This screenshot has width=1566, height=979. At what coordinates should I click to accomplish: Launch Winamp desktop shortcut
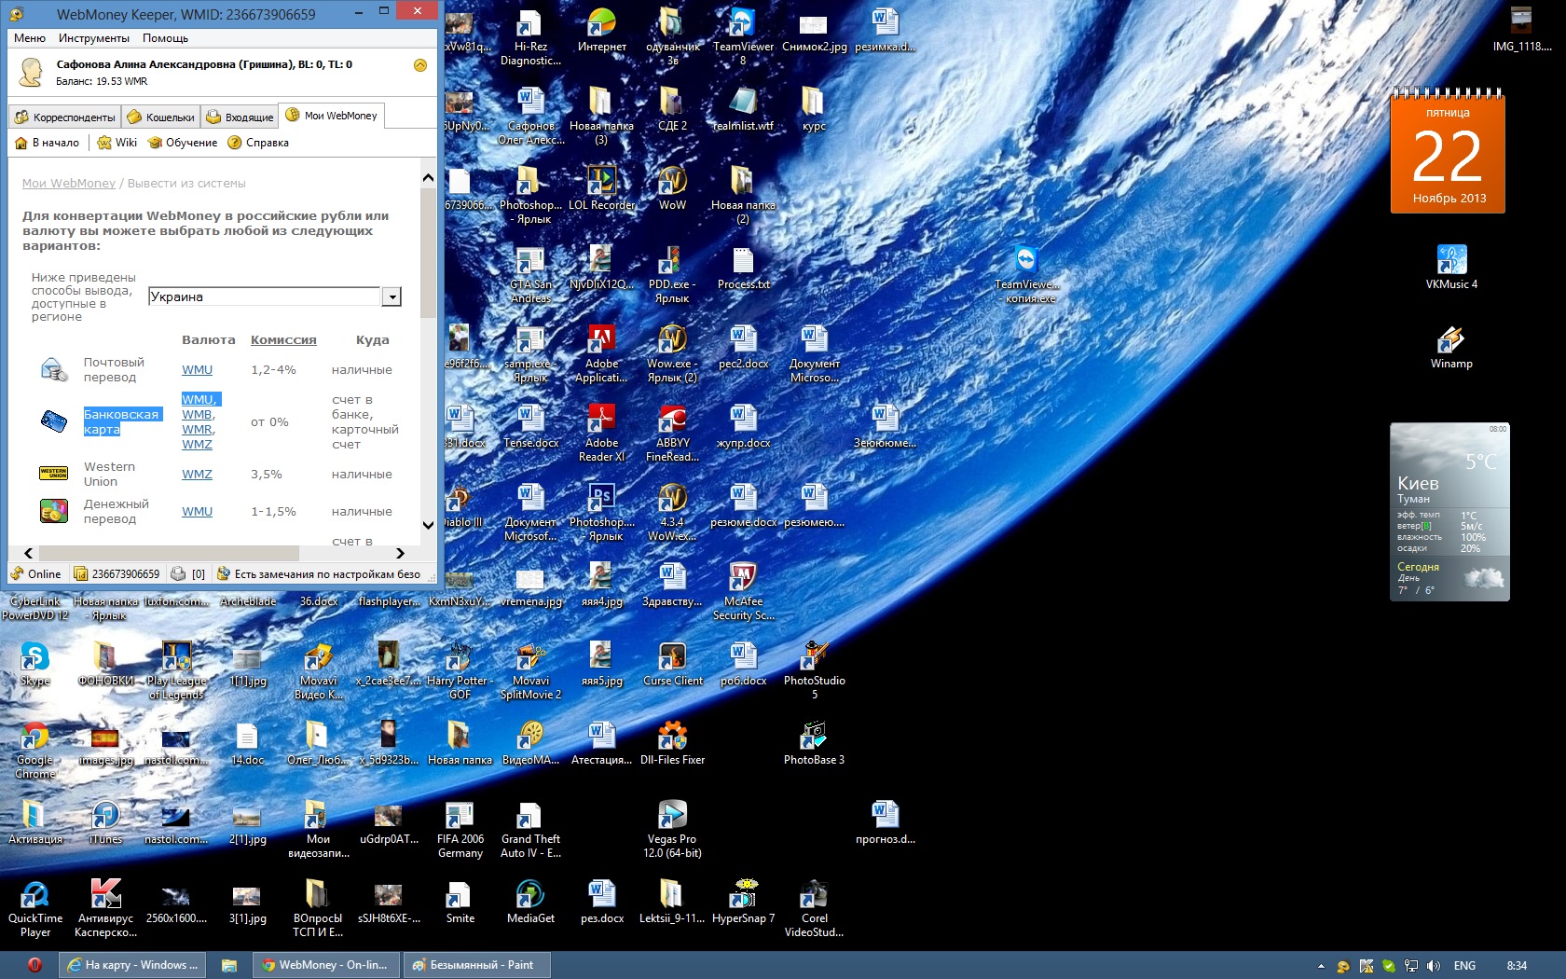1451,340
